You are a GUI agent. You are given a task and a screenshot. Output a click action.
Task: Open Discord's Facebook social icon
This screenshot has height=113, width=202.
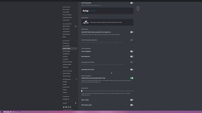(66, 107)
